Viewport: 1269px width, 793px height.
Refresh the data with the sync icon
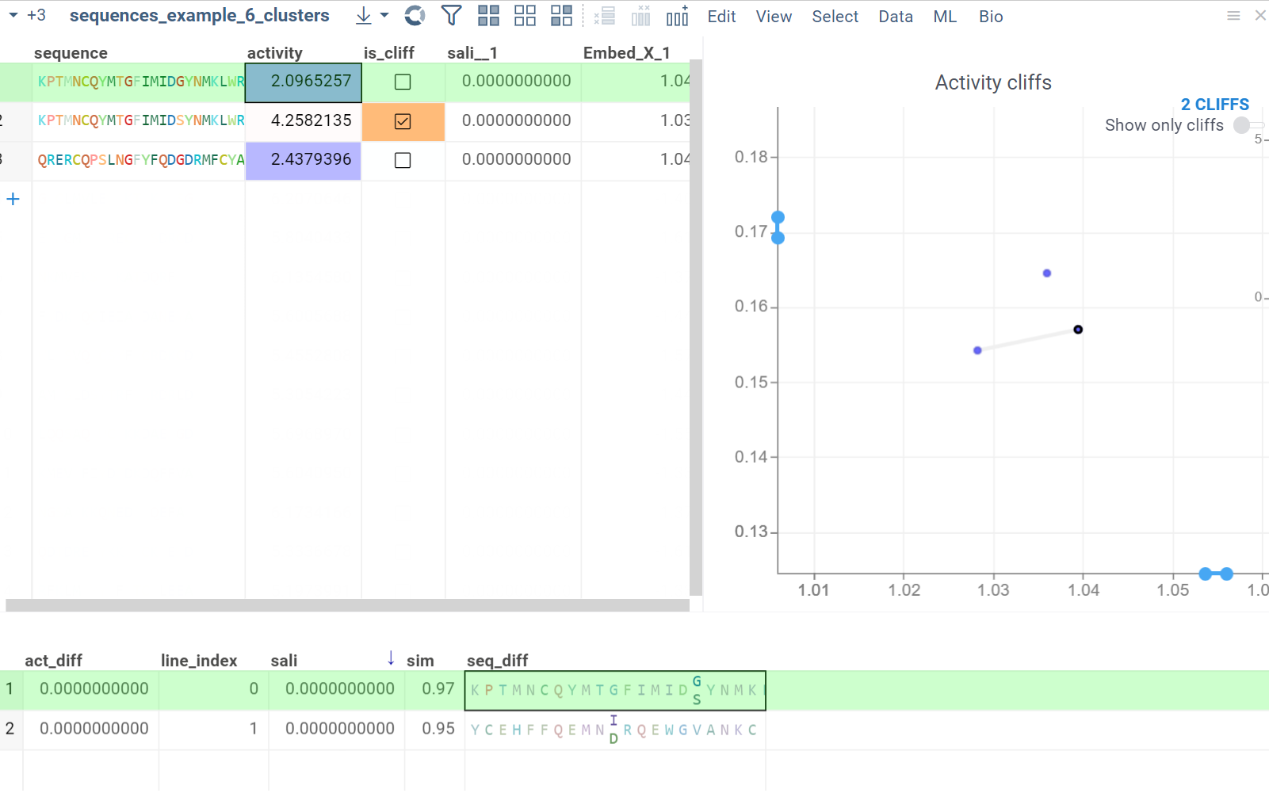point(414,15)
